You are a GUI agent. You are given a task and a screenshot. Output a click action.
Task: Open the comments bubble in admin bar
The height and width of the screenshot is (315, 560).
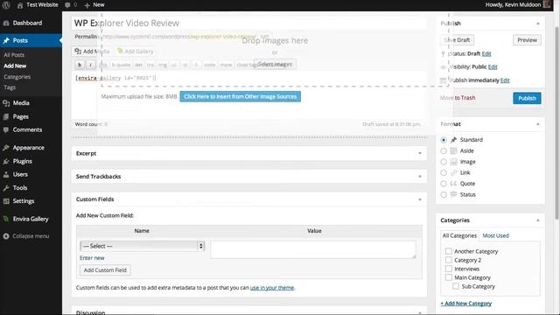click(68, 5)
